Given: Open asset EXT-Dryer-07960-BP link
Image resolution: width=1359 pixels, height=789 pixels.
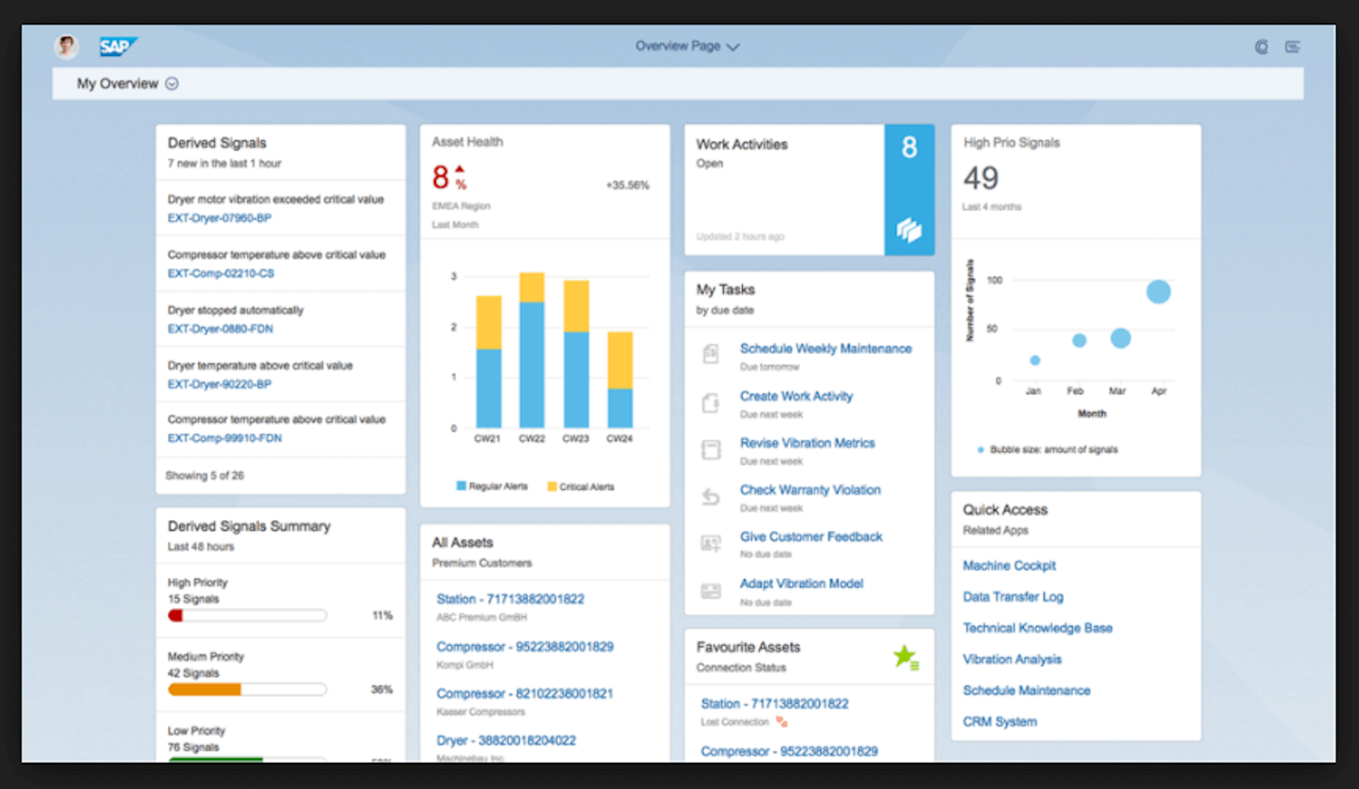Looking at the screenshot, I should [220, 217].
